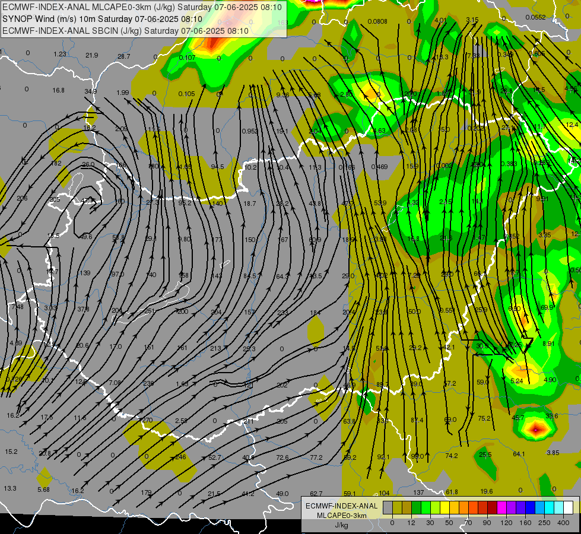581x534 pixels.
Task: Click the map value 184
Action: coord(315,313)
